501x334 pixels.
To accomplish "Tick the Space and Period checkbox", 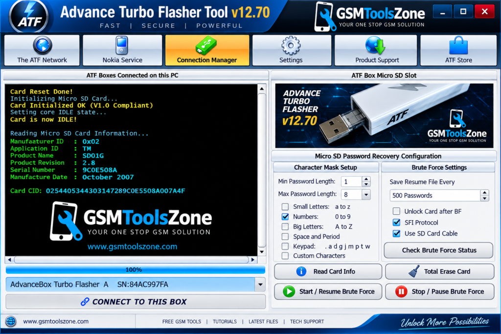I will click(285, 237).
